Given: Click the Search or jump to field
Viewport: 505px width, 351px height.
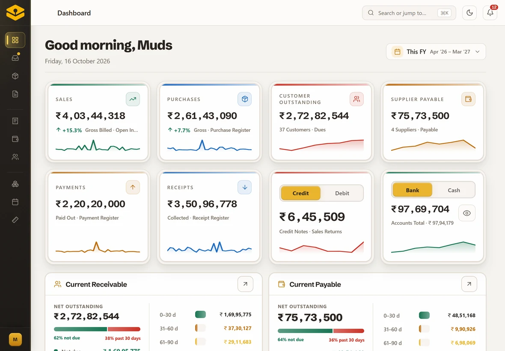Looking at the screenshot, I should [409, 13].
